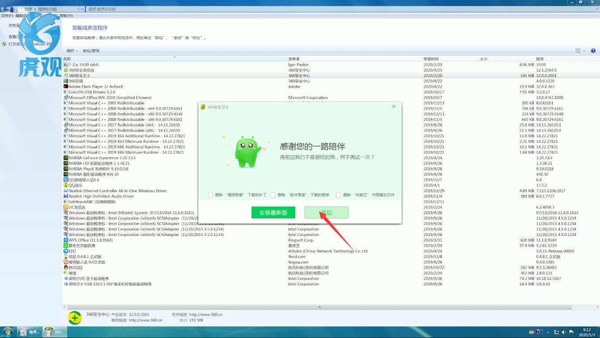Open the 帮助(H) menu
This screenshot has width=600, height=338.
coord(66,16)
